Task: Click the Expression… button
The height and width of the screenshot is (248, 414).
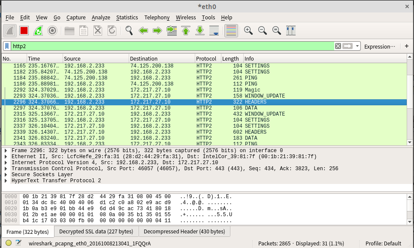Action: tap(379, 46)
